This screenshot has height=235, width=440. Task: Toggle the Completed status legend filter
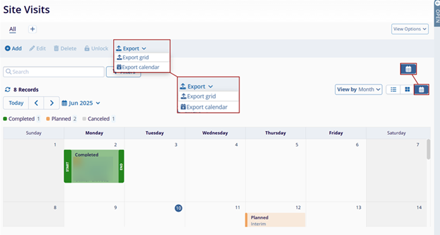pyautogui.click(x=21, y=119)
